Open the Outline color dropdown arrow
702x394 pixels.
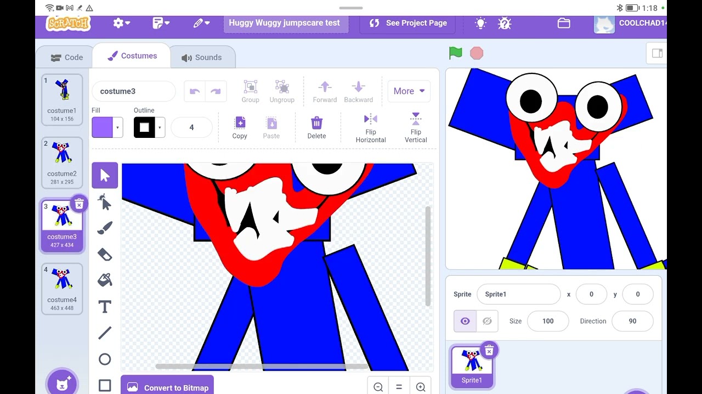pos(160,128)
